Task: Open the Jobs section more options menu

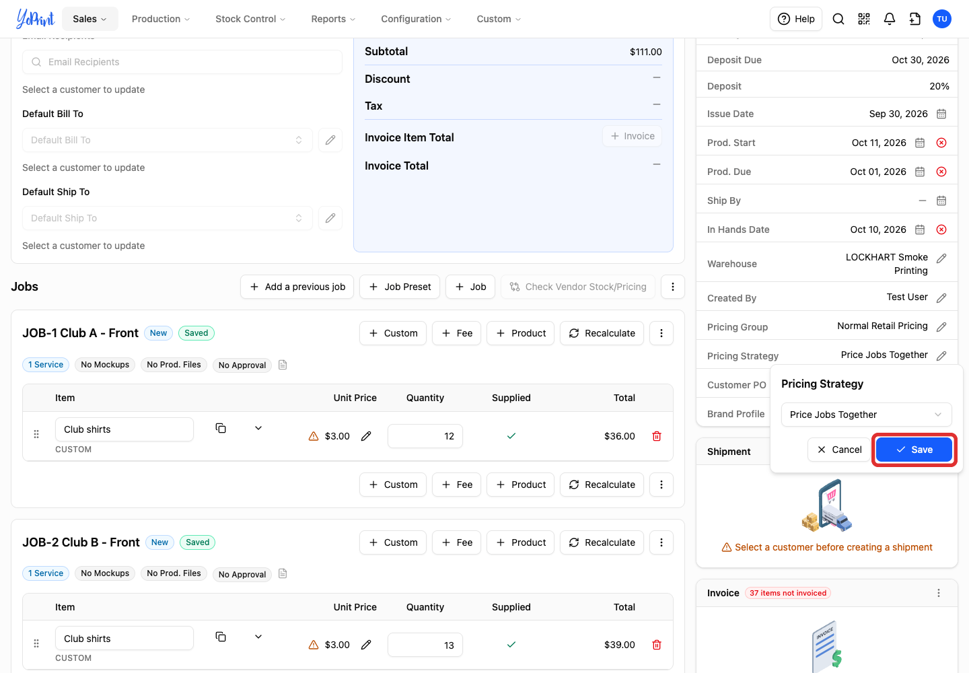Action: pos(673,287)
